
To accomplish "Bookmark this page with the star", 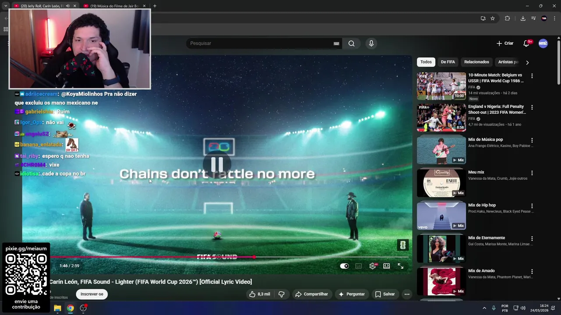I will tap(493, 18).
